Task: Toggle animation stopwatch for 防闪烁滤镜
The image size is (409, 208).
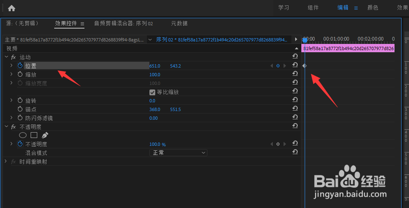Action: coord(20,118)
